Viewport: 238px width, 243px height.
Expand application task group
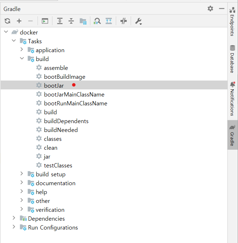pyautogui.click(x=22, y=49)
